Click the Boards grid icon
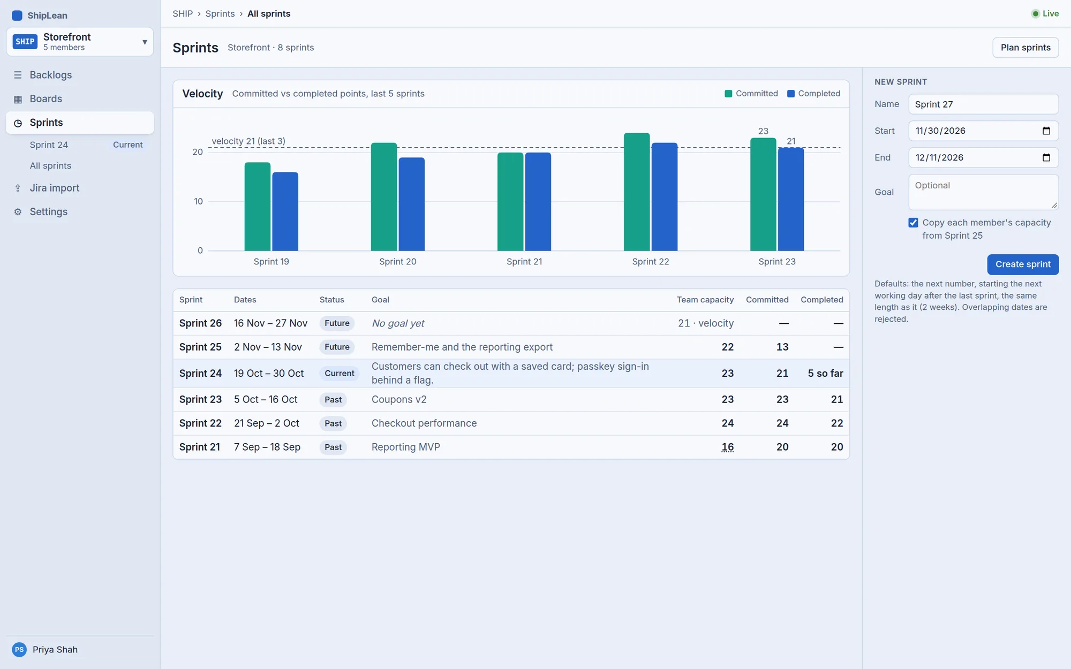The width and height of the screenshot is (1071, 669). [x=18, y=99]
